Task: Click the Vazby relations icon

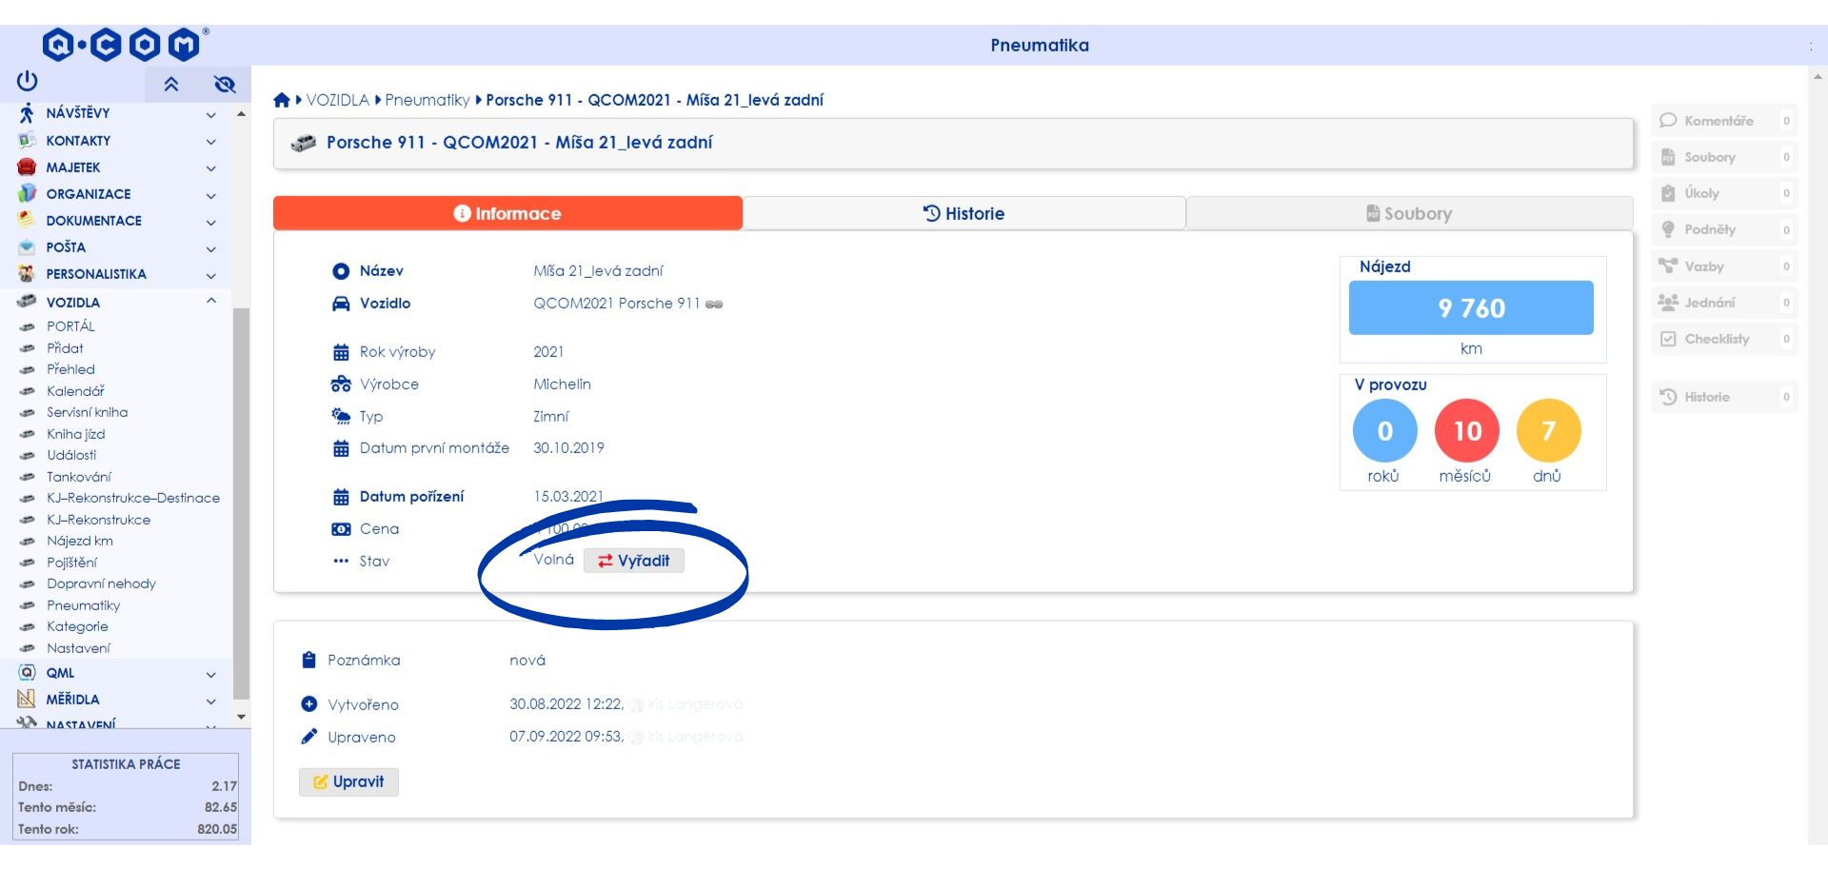Action: click(1668, 266)
